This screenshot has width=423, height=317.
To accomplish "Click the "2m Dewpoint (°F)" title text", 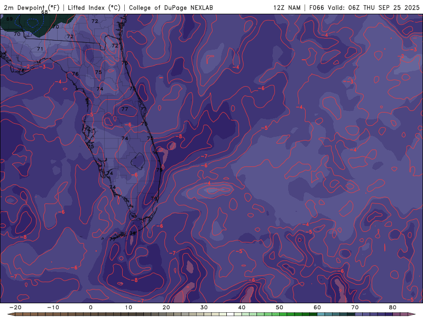I will (32, 7).
